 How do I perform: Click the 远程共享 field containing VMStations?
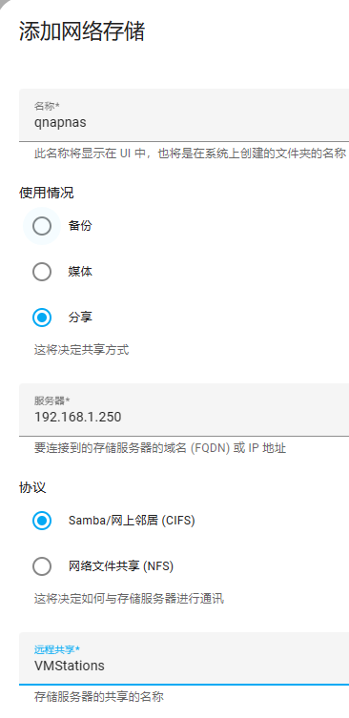(184, 659)
